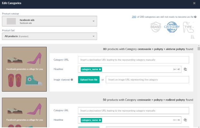Click Upload from file button
Viewport: 200px width, 128px height.
tap(89, 80)
